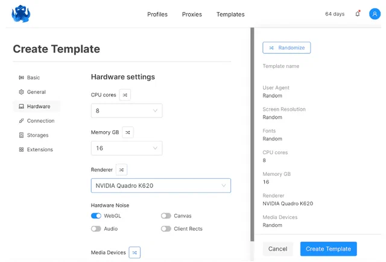The image size is (386, 262).
Task: Randomize CPU cores with shuffle icon
Action: 125,95
